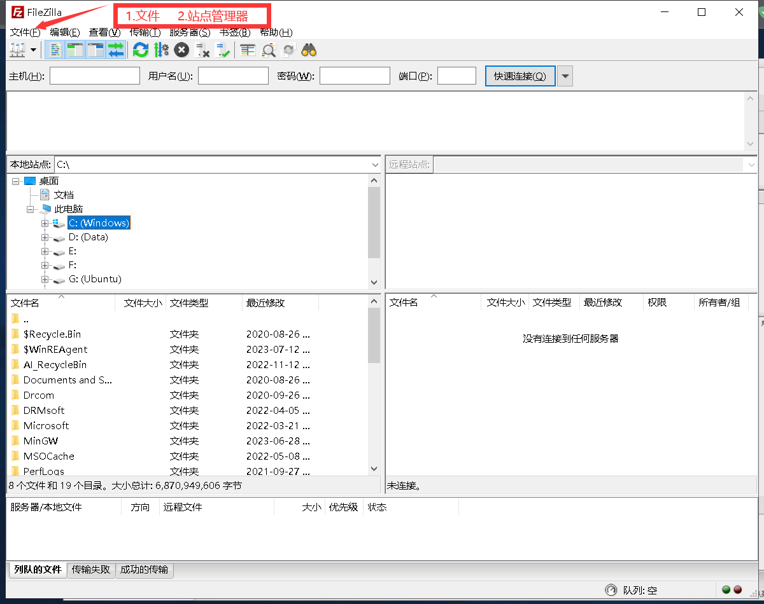
Task: Expand the G: (Ubuntu) drive node
Action: (x=45, y=279)
